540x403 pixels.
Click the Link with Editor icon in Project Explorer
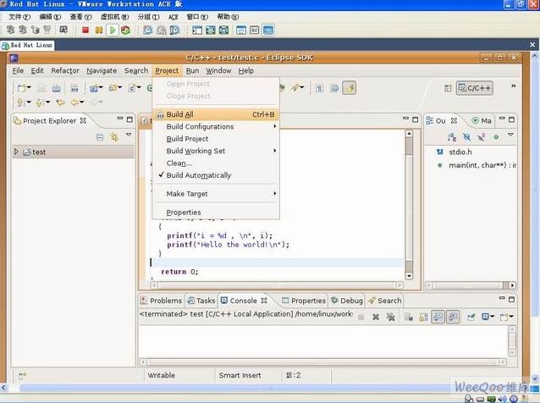tap(114, 137)
